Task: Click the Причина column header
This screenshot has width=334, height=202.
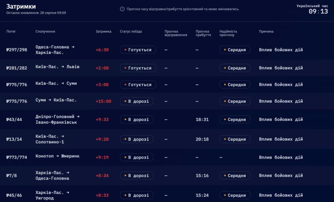Action: [x=266, y=31]
